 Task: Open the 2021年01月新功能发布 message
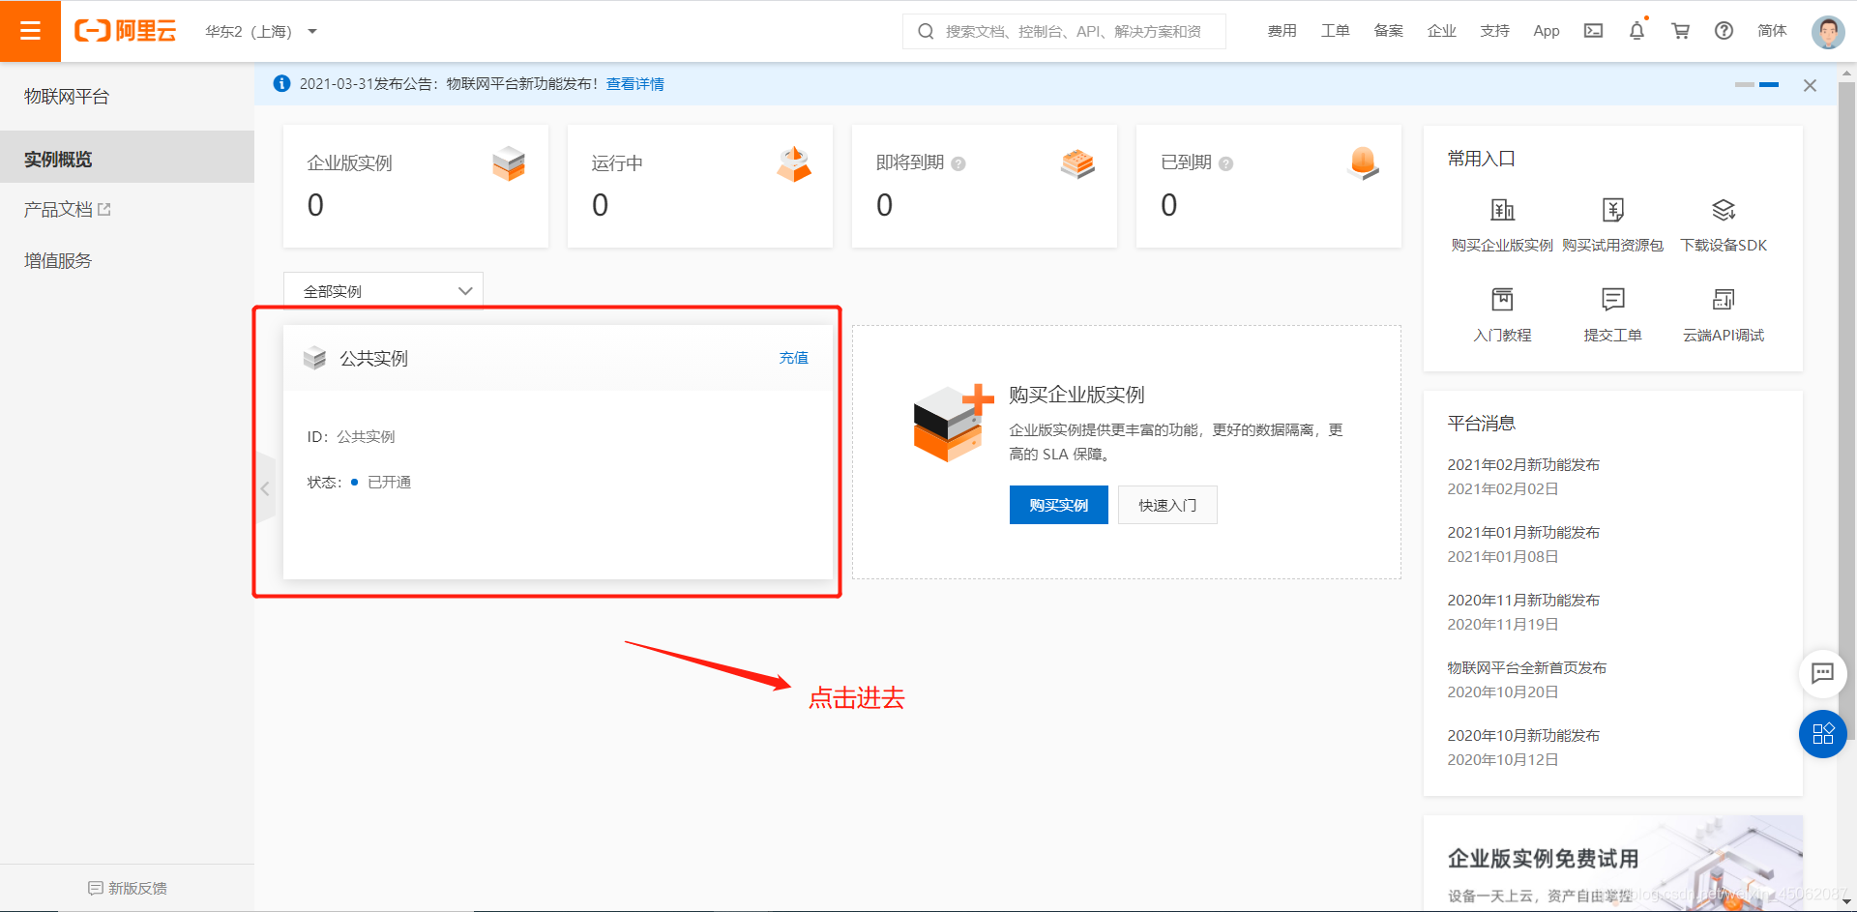coord(1523,533)
